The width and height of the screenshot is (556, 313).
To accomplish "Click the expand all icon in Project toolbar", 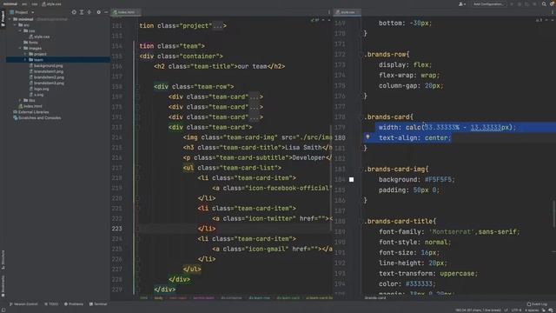I will (x=82, y=12).
